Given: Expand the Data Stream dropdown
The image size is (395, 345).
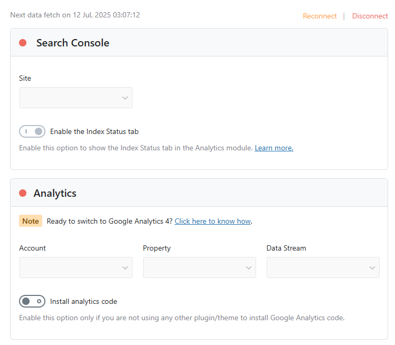Looking at the screenshot, I should 323,267.
